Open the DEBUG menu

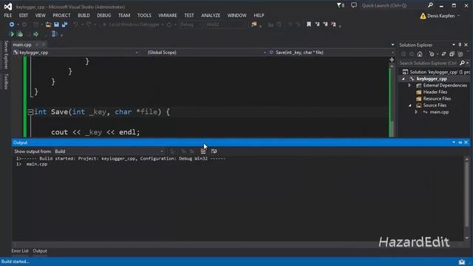coord(104,16)
